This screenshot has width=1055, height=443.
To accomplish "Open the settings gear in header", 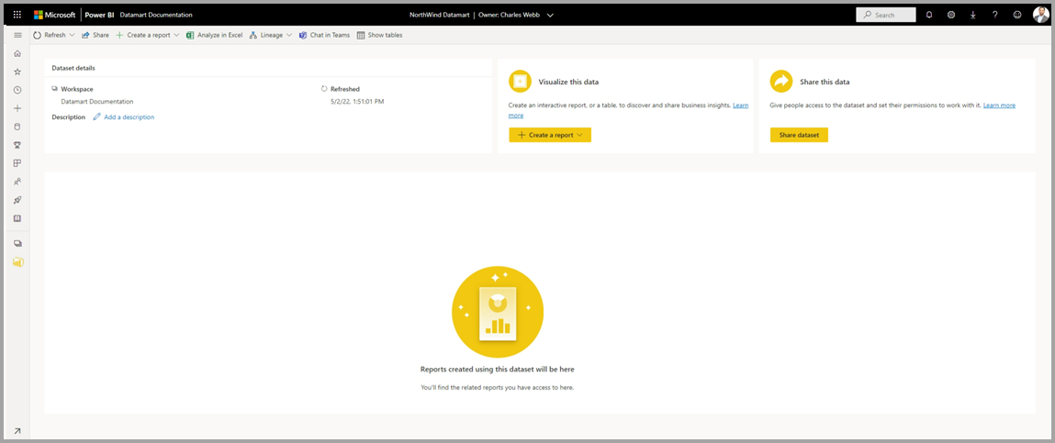I will [x=950, y=14].
